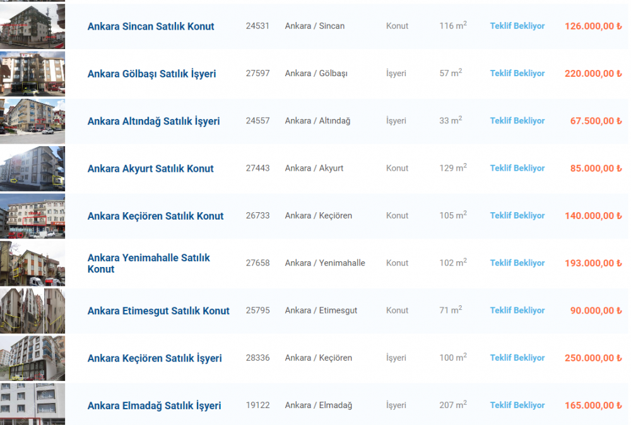Click the 220.000,00 ₺ price for Gölbaşı
The height and width of the screenshot is (425, 631).
pyautogui.click(x=593, y=74)
